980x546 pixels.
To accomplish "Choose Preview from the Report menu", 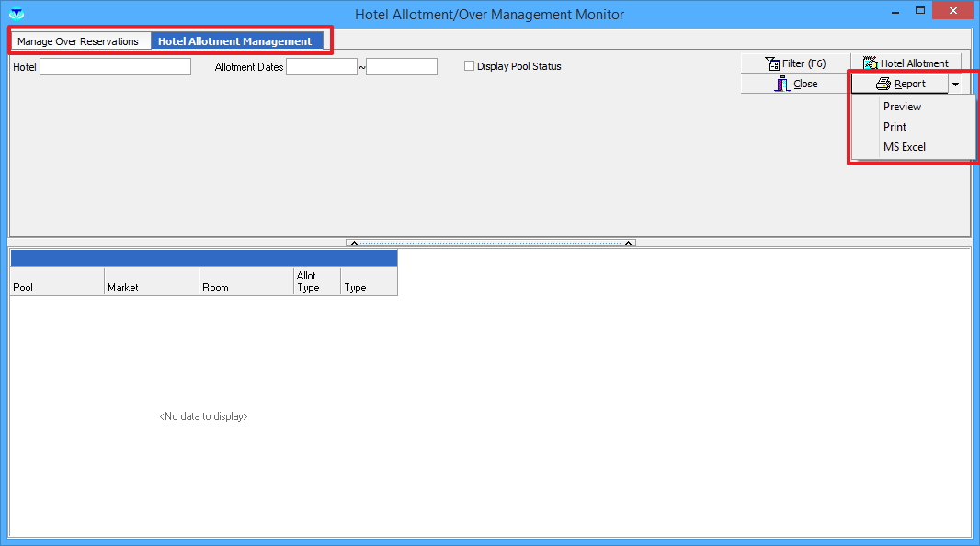I will pos(902,107).
